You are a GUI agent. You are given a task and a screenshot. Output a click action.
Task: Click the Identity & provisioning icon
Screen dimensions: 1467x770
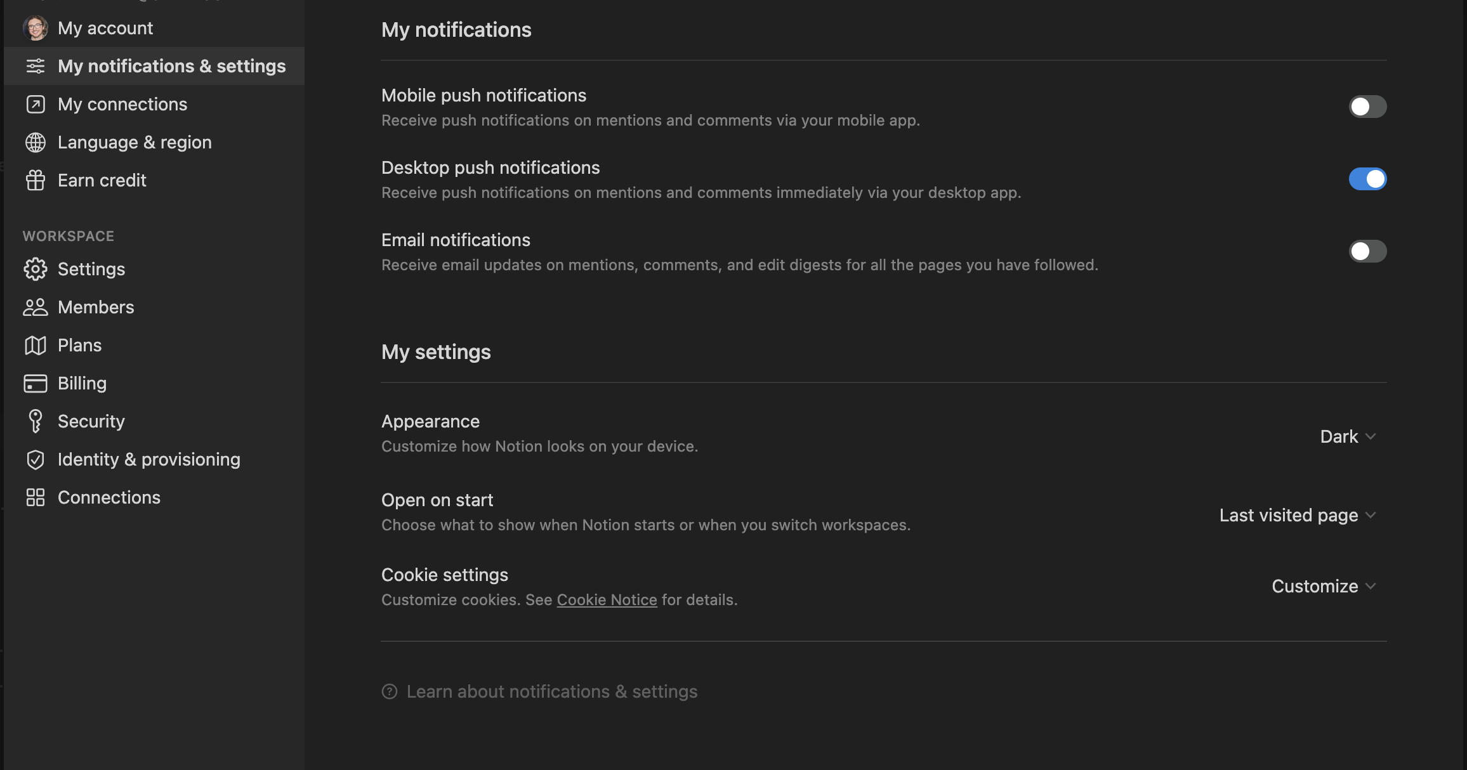click(x=35, y=459)
